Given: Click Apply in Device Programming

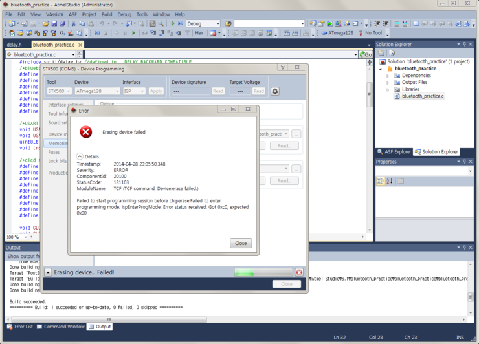Looking at the screenshot, I should [x=156, y=91].
